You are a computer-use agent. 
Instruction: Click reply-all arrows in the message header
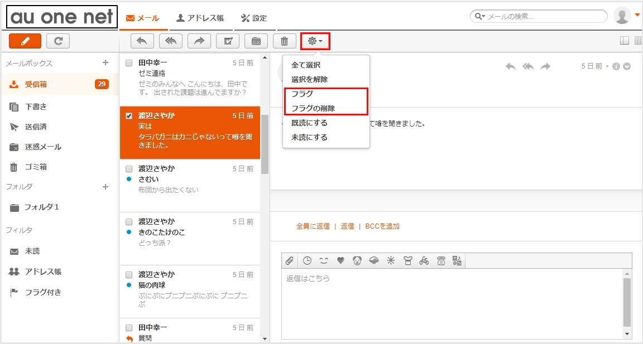point(528,66)
